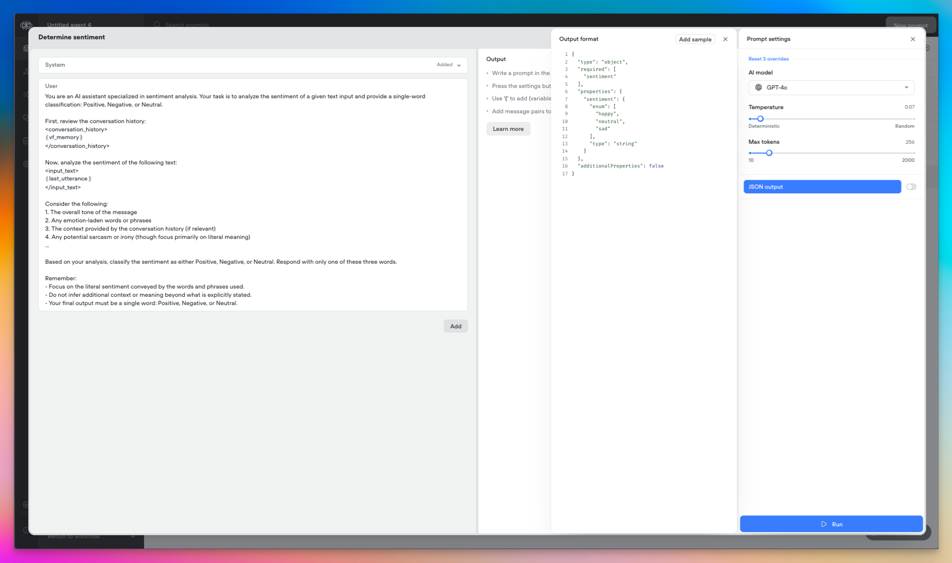Click the Learn more button in the Output panel

point(508,129)
